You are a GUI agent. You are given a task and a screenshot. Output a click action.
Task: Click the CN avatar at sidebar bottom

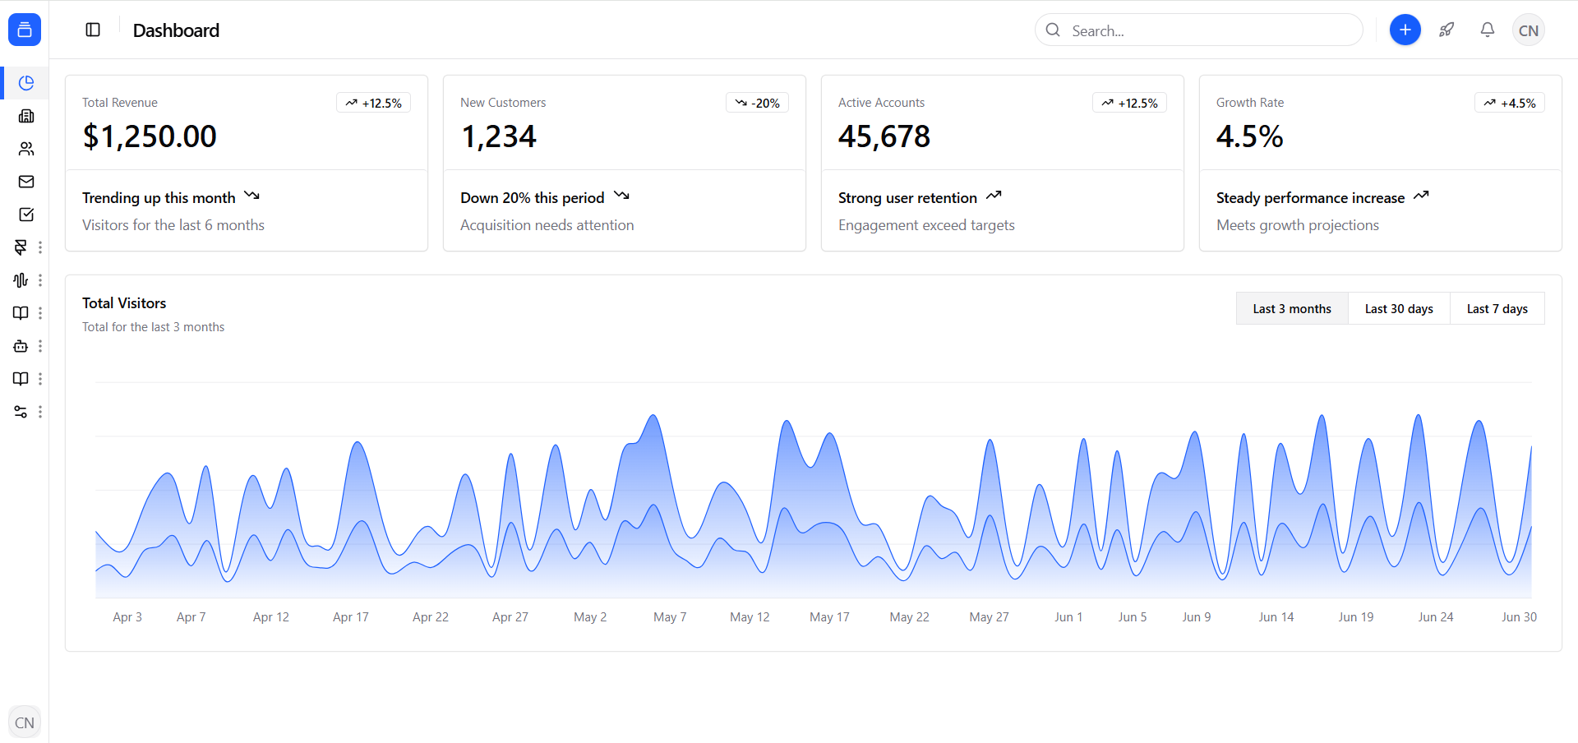(25, 722)
